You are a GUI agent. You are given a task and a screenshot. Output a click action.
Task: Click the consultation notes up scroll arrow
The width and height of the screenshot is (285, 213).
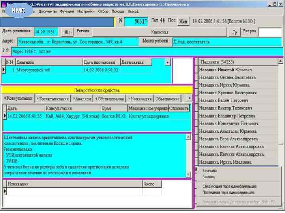[188, 137]
